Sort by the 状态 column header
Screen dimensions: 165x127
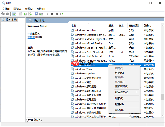point(122,26)
